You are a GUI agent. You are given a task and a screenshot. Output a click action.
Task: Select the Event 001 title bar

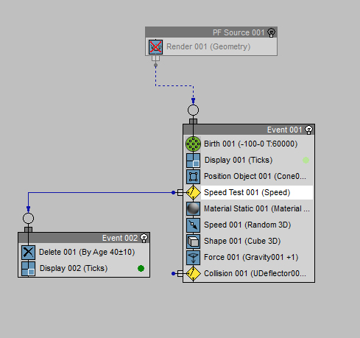[x=249, y=130]
